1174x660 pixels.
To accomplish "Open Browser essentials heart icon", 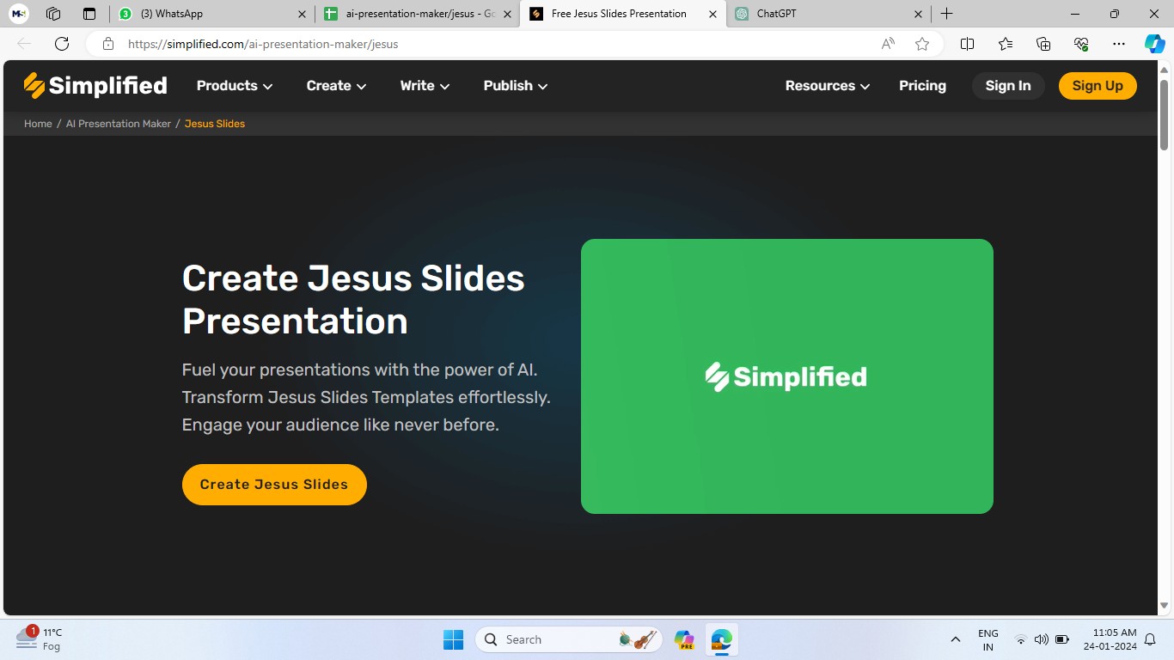I will [x=1081, y=44].
